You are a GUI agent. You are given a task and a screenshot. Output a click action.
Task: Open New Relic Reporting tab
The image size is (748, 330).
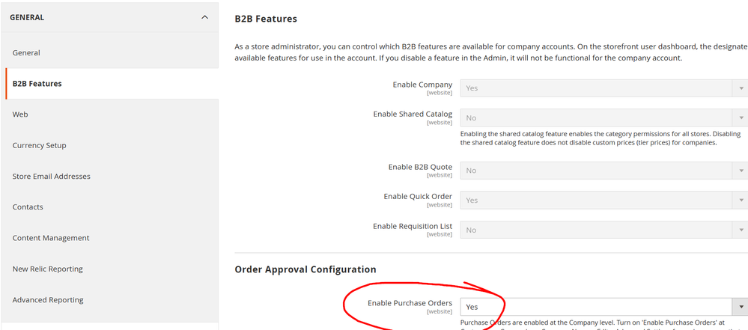pyautogui.click(x=47, y=269)
